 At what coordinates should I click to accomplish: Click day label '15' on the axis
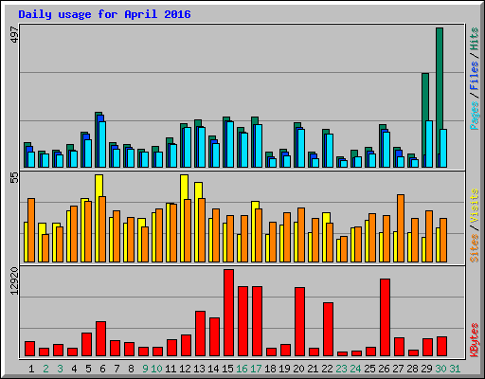point(227,369)
